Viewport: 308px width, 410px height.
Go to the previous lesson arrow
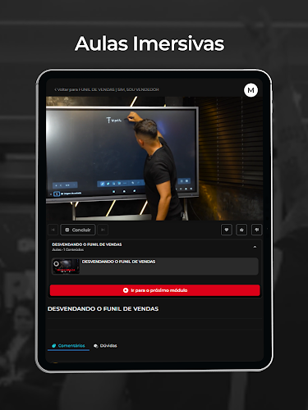53,230
